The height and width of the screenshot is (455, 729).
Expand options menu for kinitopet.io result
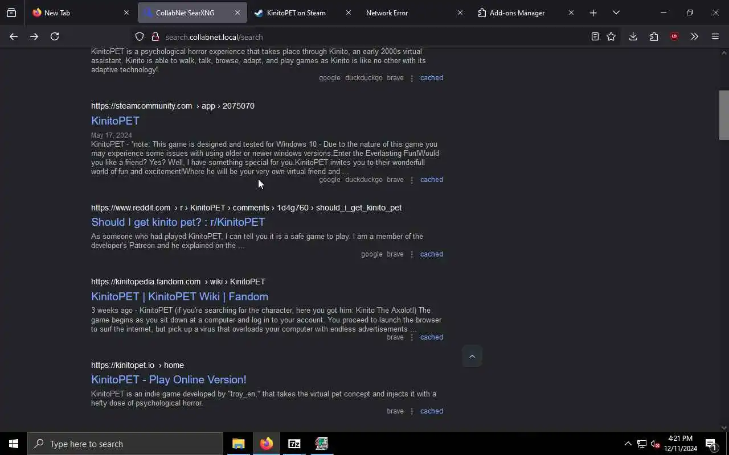[x=412, y=411]
